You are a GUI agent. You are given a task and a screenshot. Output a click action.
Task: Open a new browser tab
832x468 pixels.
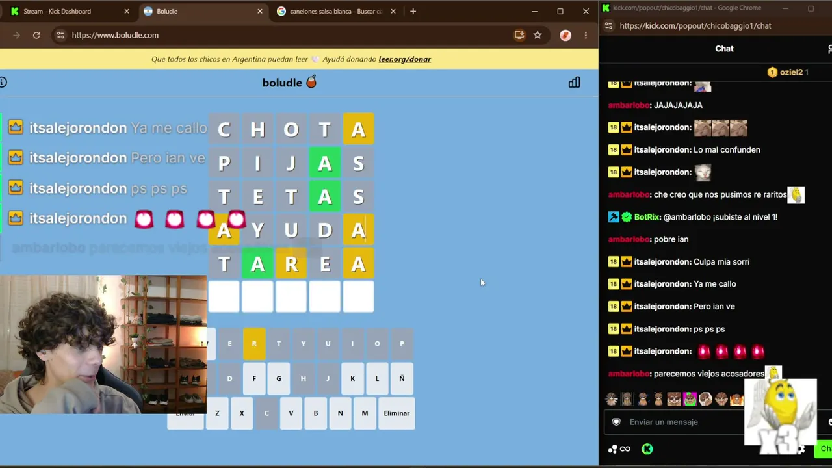pyautogui.click(x=413, y=11)
